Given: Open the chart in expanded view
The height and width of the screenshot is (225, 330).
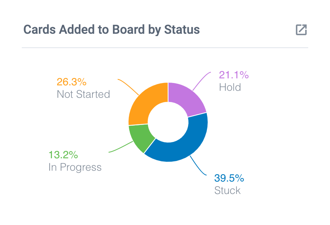Looking at the screenshot, I should click(301, 30).
